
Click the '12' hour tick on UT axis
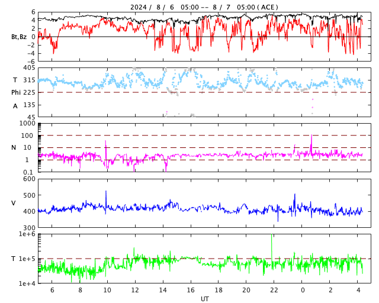(x=135, y=290)
